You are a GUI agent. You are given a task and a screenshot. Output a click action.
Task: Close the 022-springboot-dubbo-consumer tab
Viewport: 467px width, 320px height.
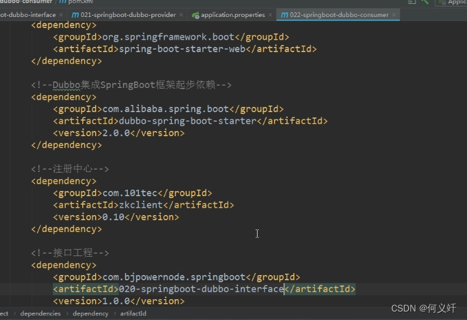pos(394,14)
